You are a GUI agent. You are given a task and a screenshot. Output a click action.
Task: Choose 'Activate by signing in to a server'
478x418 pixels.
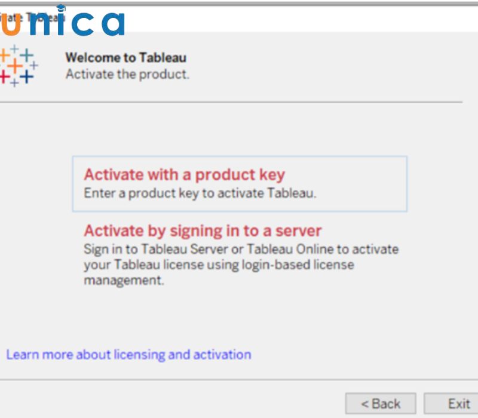(203, 230)
